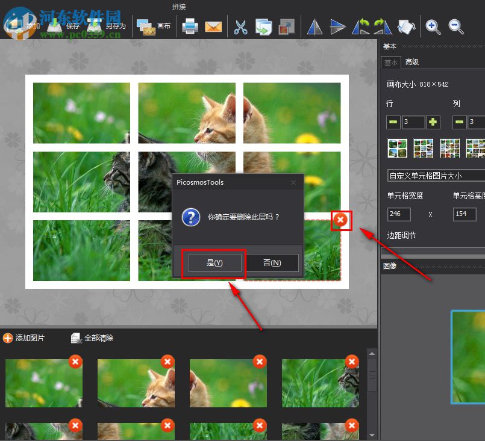Viewport: 485px width, 441px height.
Task: Remove the yellow flower kitten-back thumbnail
Action: (x=260, y=362)
